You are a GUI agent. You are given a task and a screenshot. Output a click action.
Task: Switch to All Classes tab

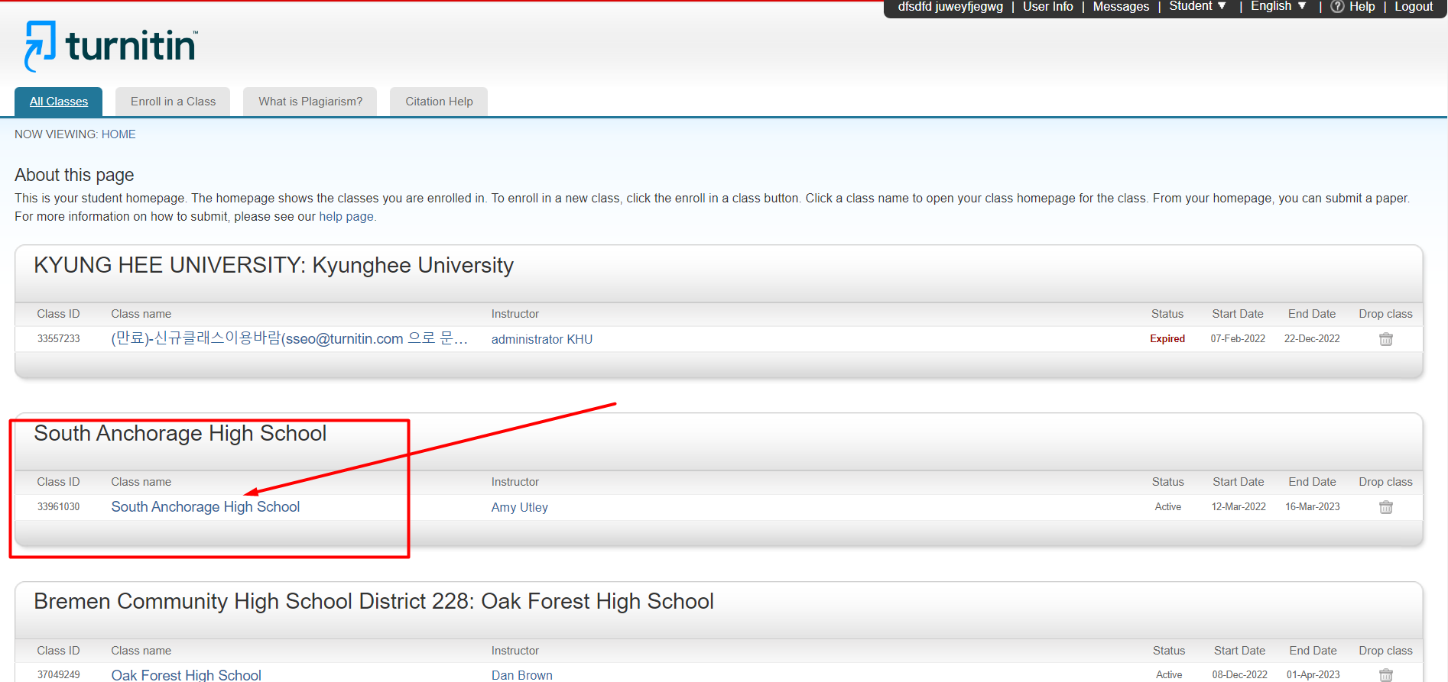(59, 102)
